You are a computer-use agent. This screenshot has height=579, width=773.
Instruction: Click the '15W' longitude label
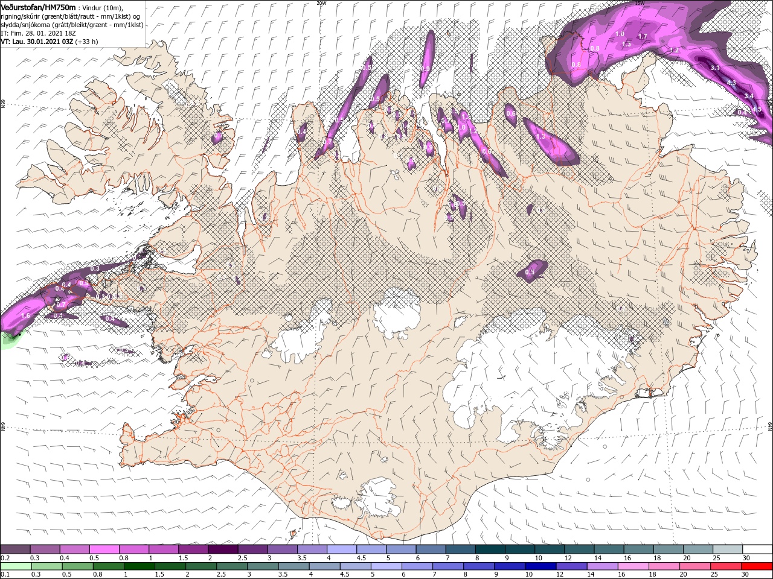pyautogui.click(x=640, y=3)
